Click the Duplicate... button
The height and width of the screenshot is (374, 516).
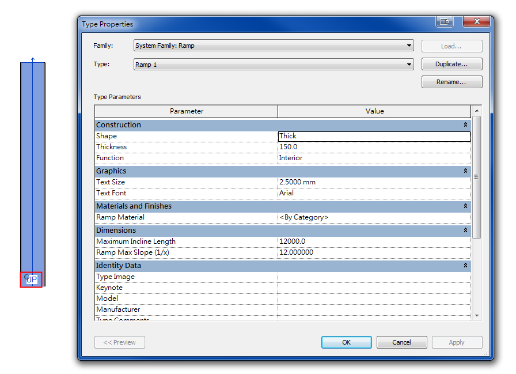[451, 64]
